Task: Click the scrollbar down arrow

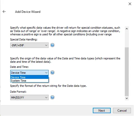Action: [127, 98]
